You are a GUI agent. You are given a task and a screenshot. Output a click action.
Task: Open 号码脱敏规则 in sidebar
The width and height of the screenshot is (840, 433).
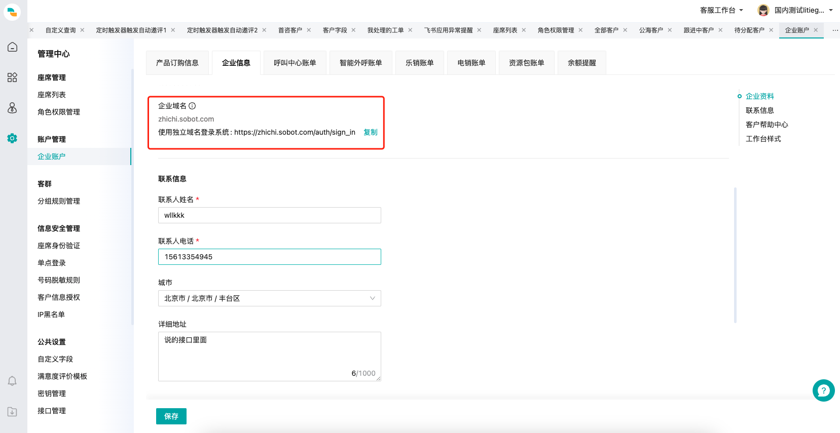click(59, 280)
